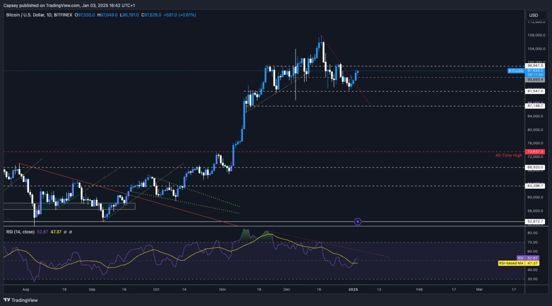
Task: Toggle the first circle icon in the RSI legend
Action: point(65,232)
